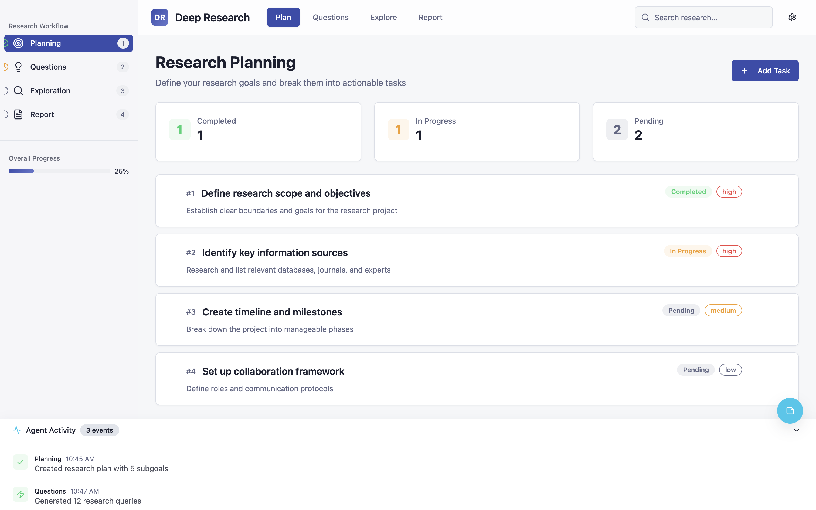Click the Overall Progress bar
816x510 pixels.
(x=59, y=171)
